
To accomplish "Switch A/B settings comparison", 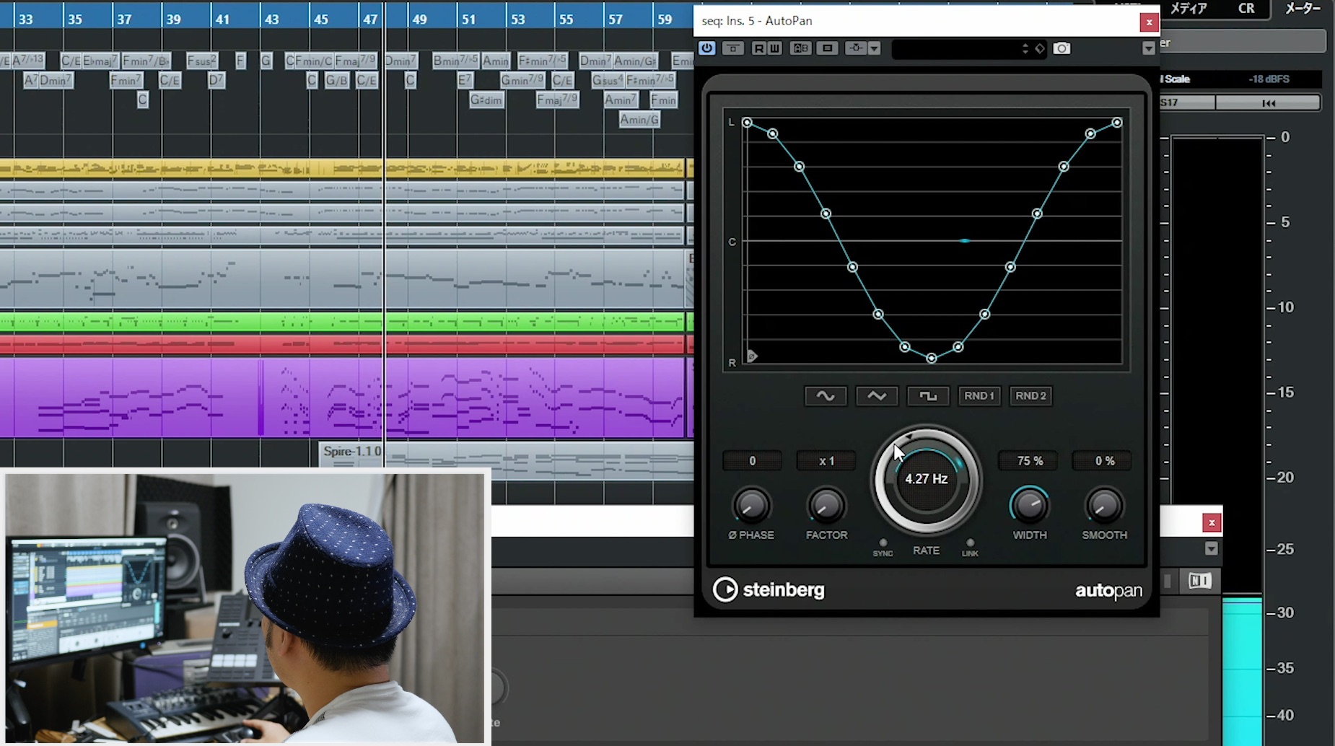I will [800, 48].
